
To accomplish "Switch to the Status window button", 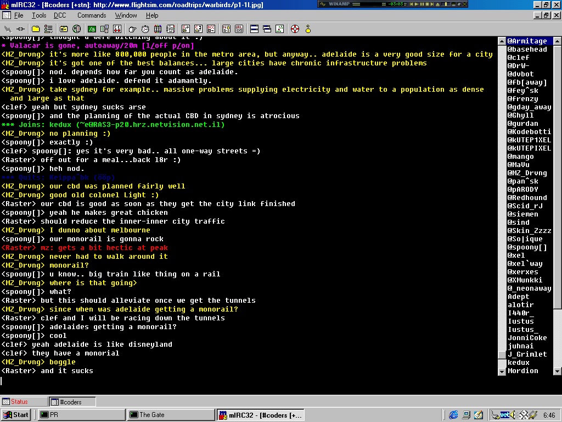I will click(x=24, y=402).
